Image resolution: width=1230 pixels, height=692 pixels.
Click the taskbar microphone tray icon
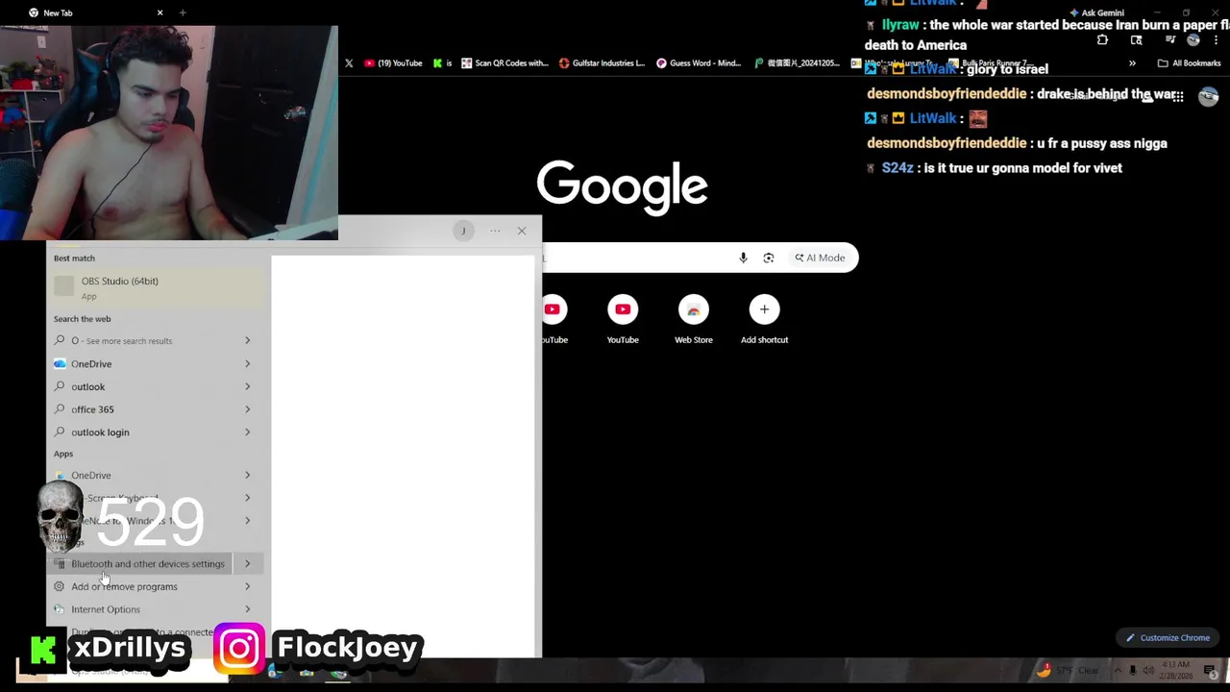[1133, 670]
